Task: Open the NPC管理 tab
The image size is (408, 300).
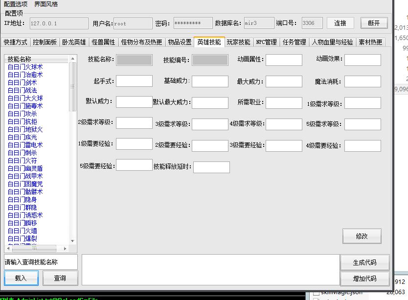Action: pos(266,42)
